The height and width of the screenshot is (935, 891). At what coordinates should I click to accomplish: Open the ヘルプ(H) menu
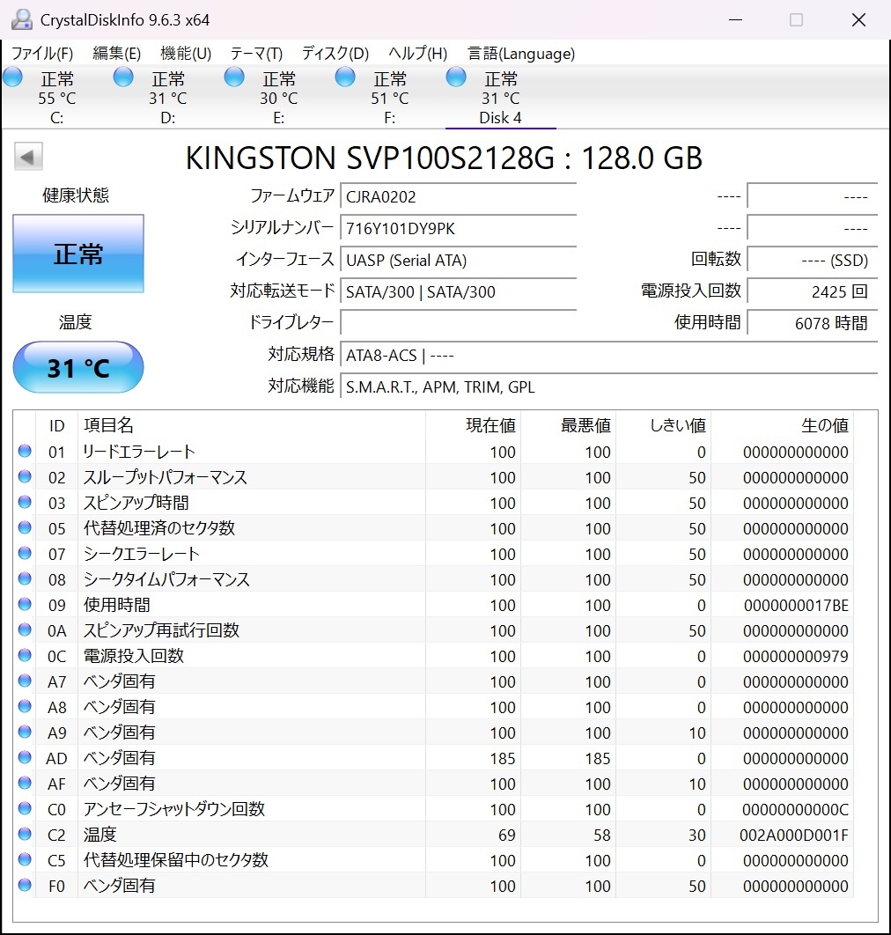pyautogui.click(x=417, y=54)
